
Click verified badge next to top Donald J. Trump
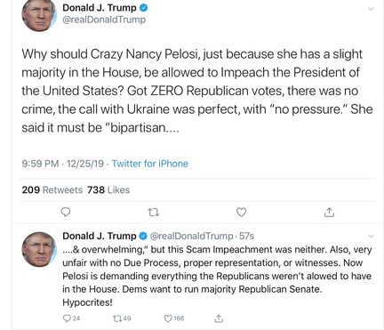pyautogui.click(x=143, y=8)
